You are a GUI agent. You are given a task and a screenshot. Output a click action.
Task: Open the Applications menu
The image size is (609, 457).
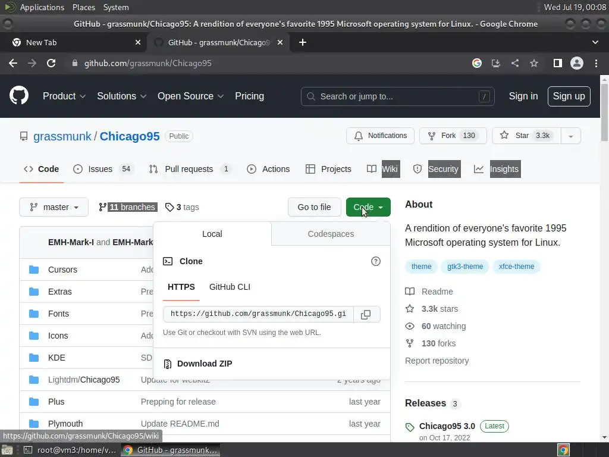click(42, 7)
